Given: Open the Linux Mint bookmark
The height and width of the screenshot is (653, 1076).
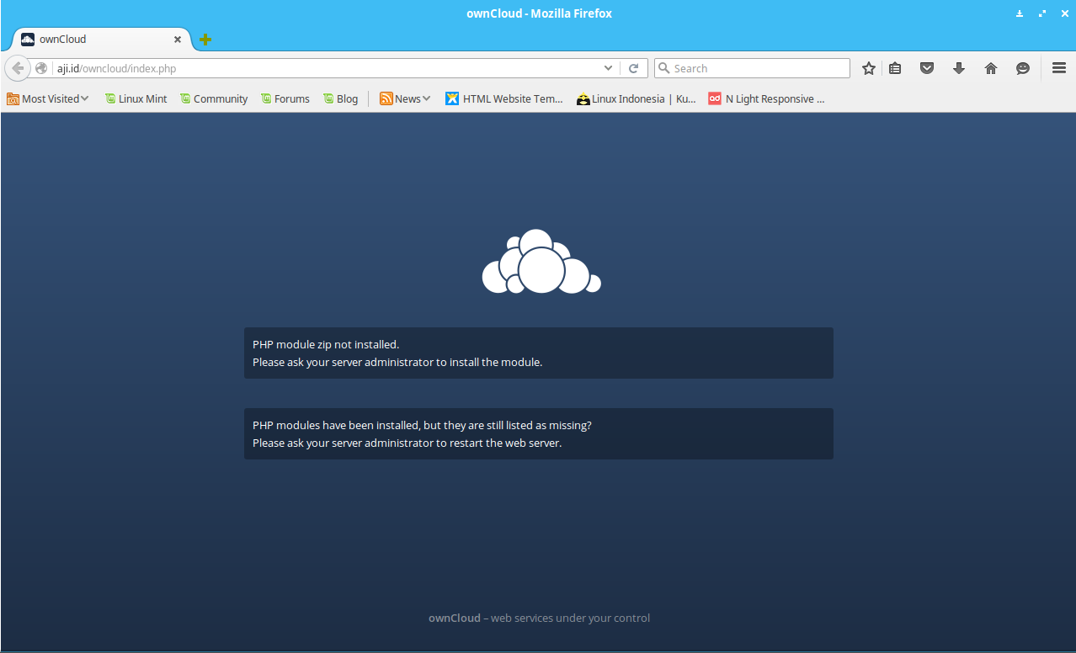Looking at the screenshot, I should [x=136, y=98].
